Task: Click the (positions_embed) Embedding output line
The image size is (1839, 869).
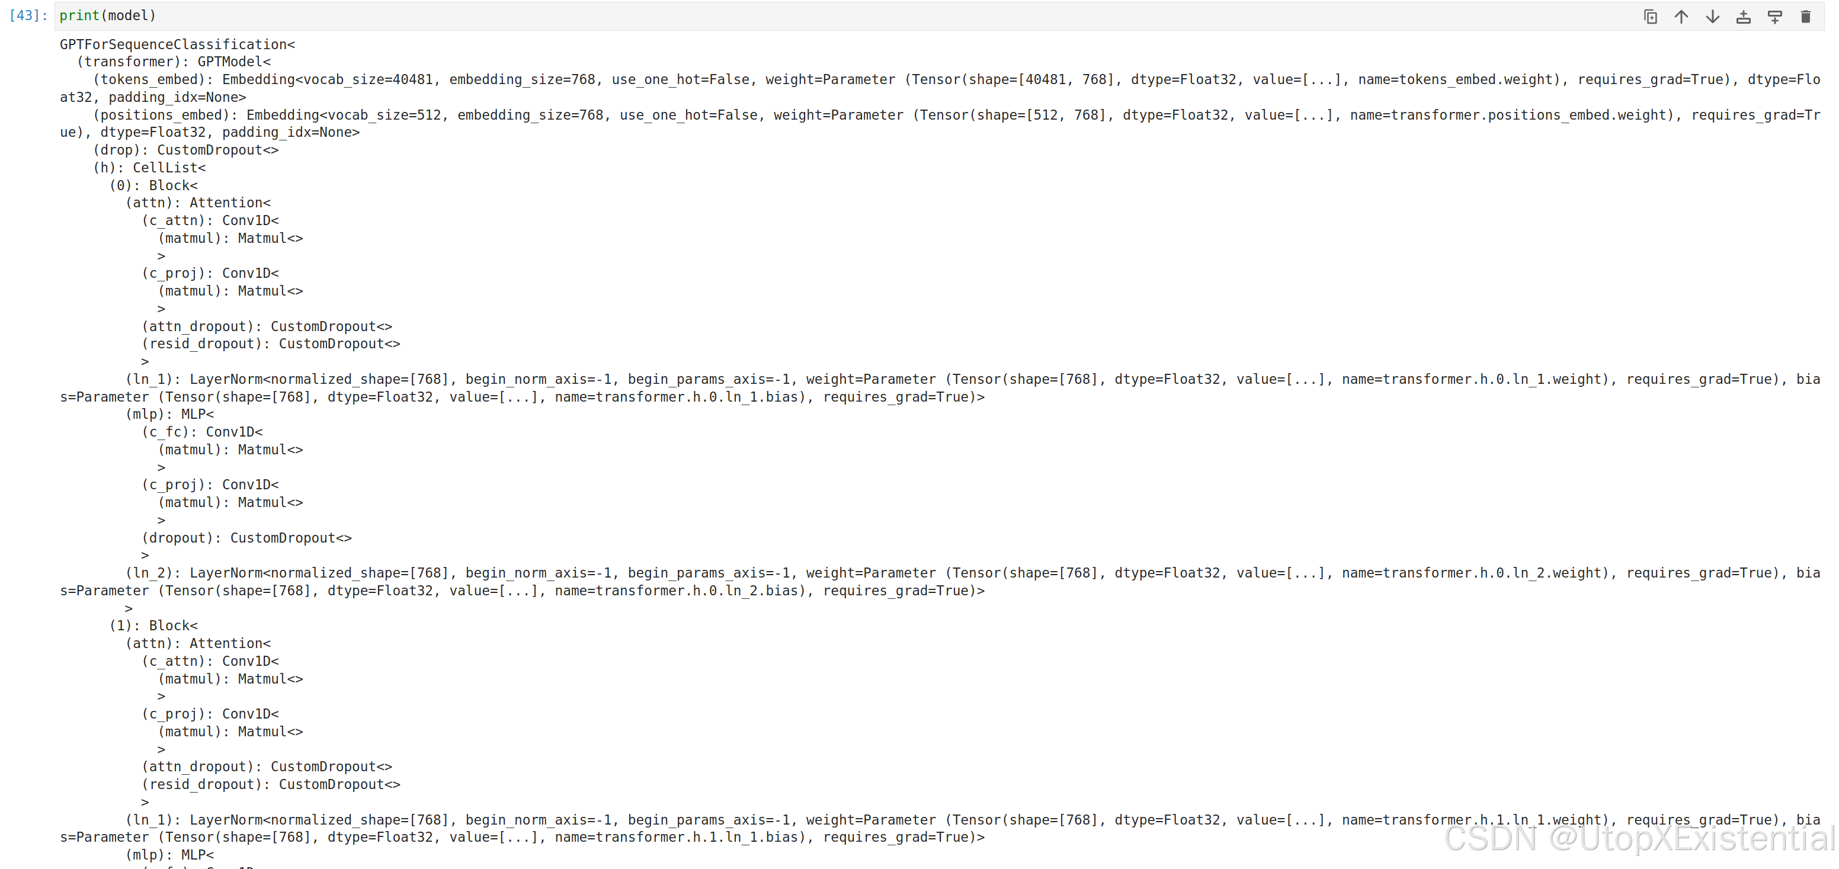Action: point(940,124)
